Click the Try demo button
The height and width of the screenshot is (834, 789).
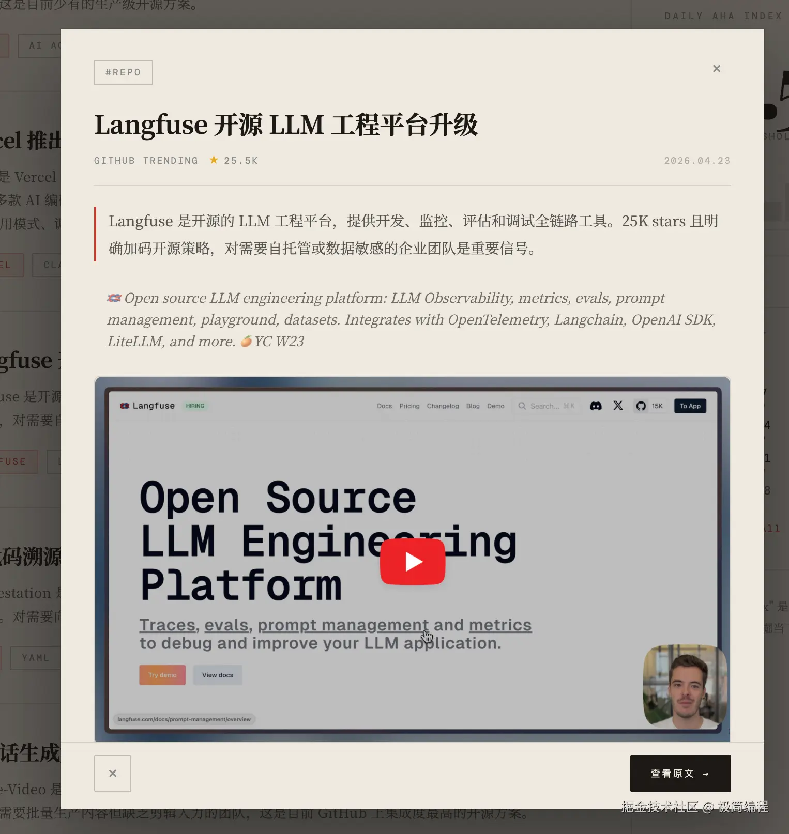pos(162,675)
